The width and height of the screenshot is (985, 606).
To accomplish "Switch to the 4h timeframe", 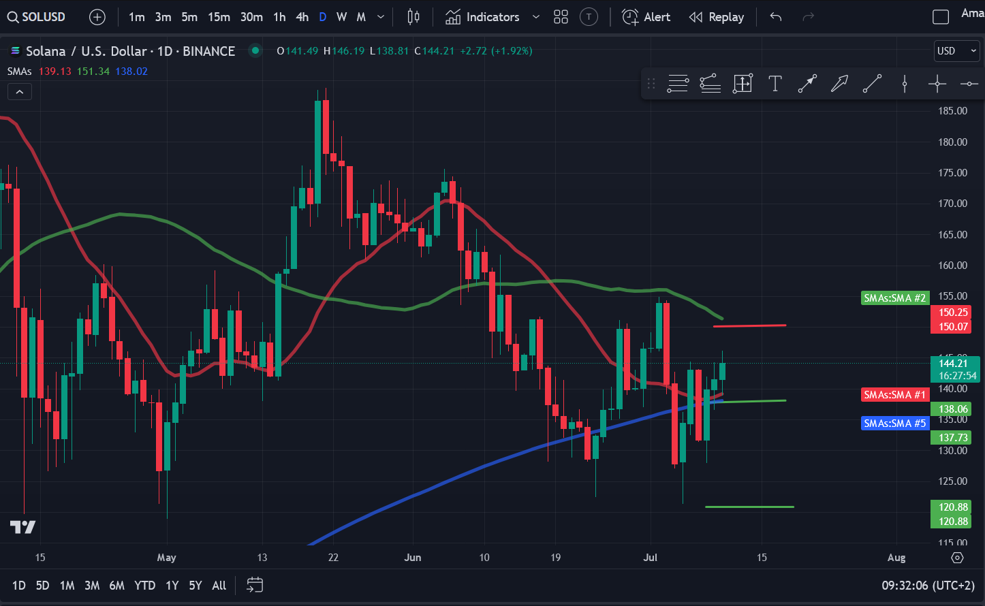I will pyautogui.click(x=302, y=17).
